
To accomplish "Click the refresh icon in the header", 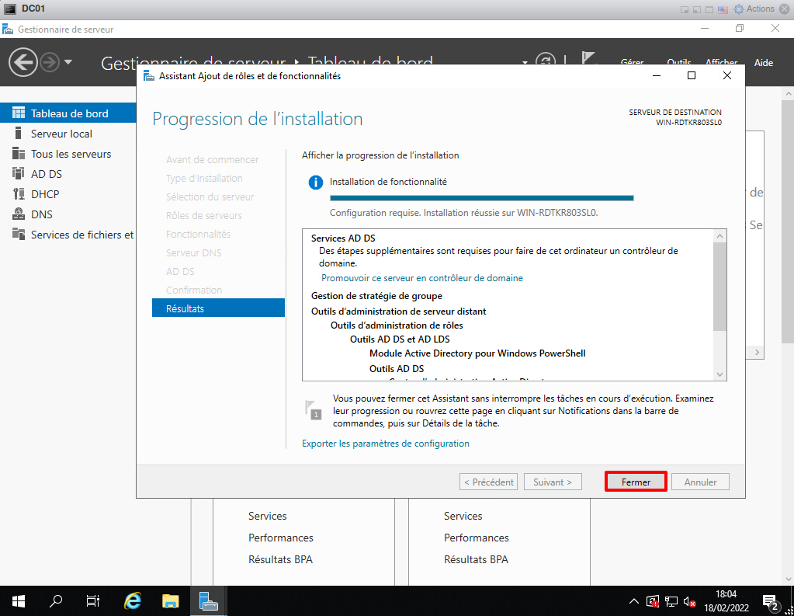I will point(546,62).
